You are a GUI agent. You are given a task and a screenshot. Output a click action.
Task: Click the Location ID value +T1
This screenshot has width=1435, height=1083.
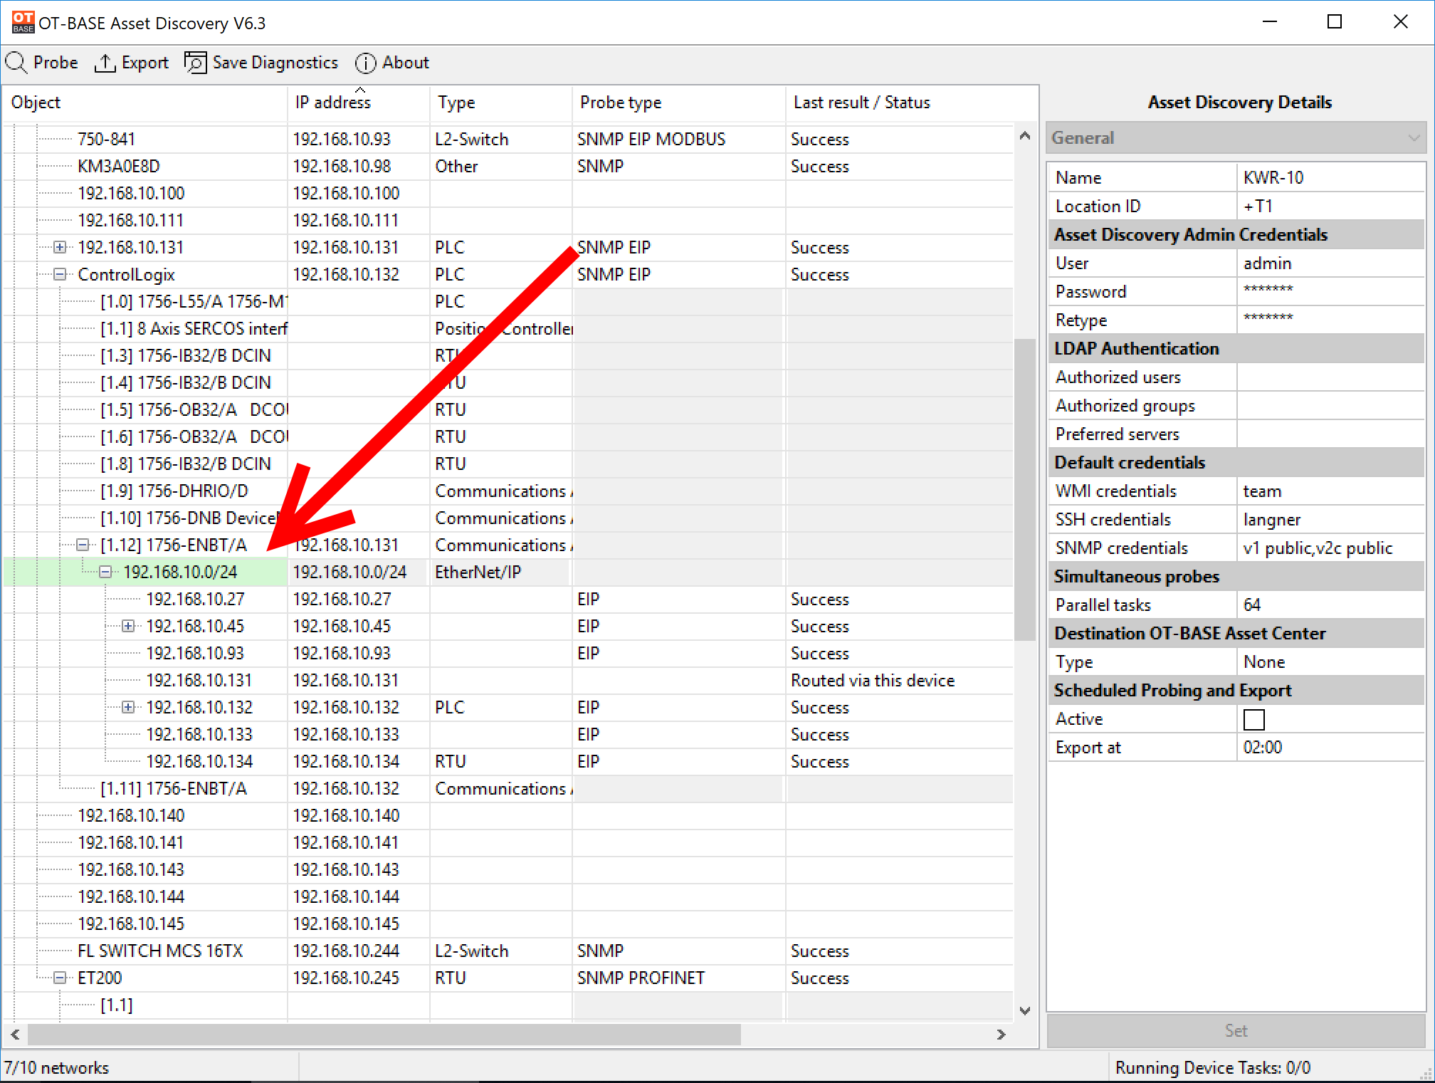[x=1330, y=206]
